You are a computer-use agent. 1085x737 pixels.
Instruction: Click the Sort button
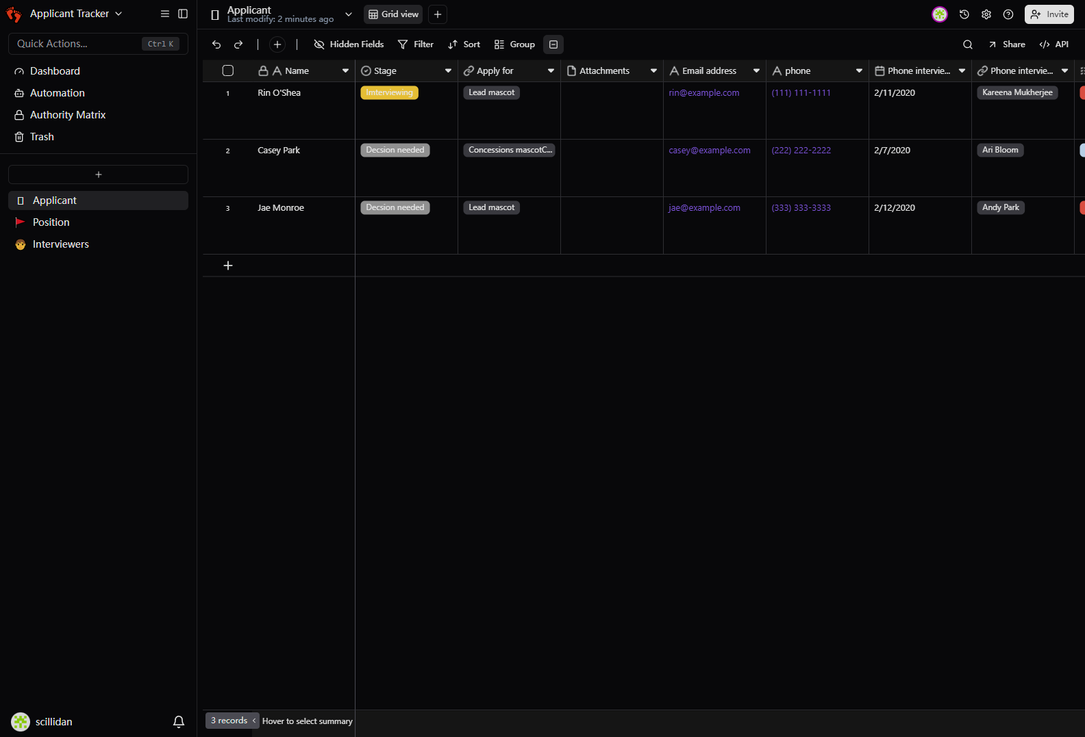464,44
